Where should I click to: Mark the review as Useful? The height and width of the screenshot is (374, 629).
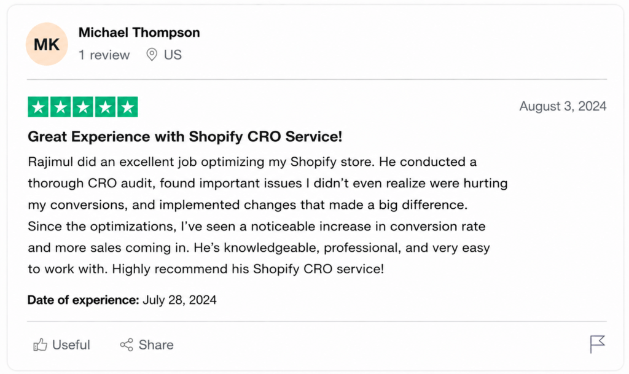tap(62, 345)
